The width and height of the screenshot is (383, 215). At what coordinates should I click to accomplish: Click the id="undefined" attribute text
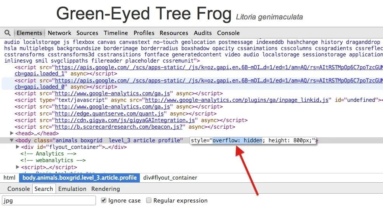356,100
